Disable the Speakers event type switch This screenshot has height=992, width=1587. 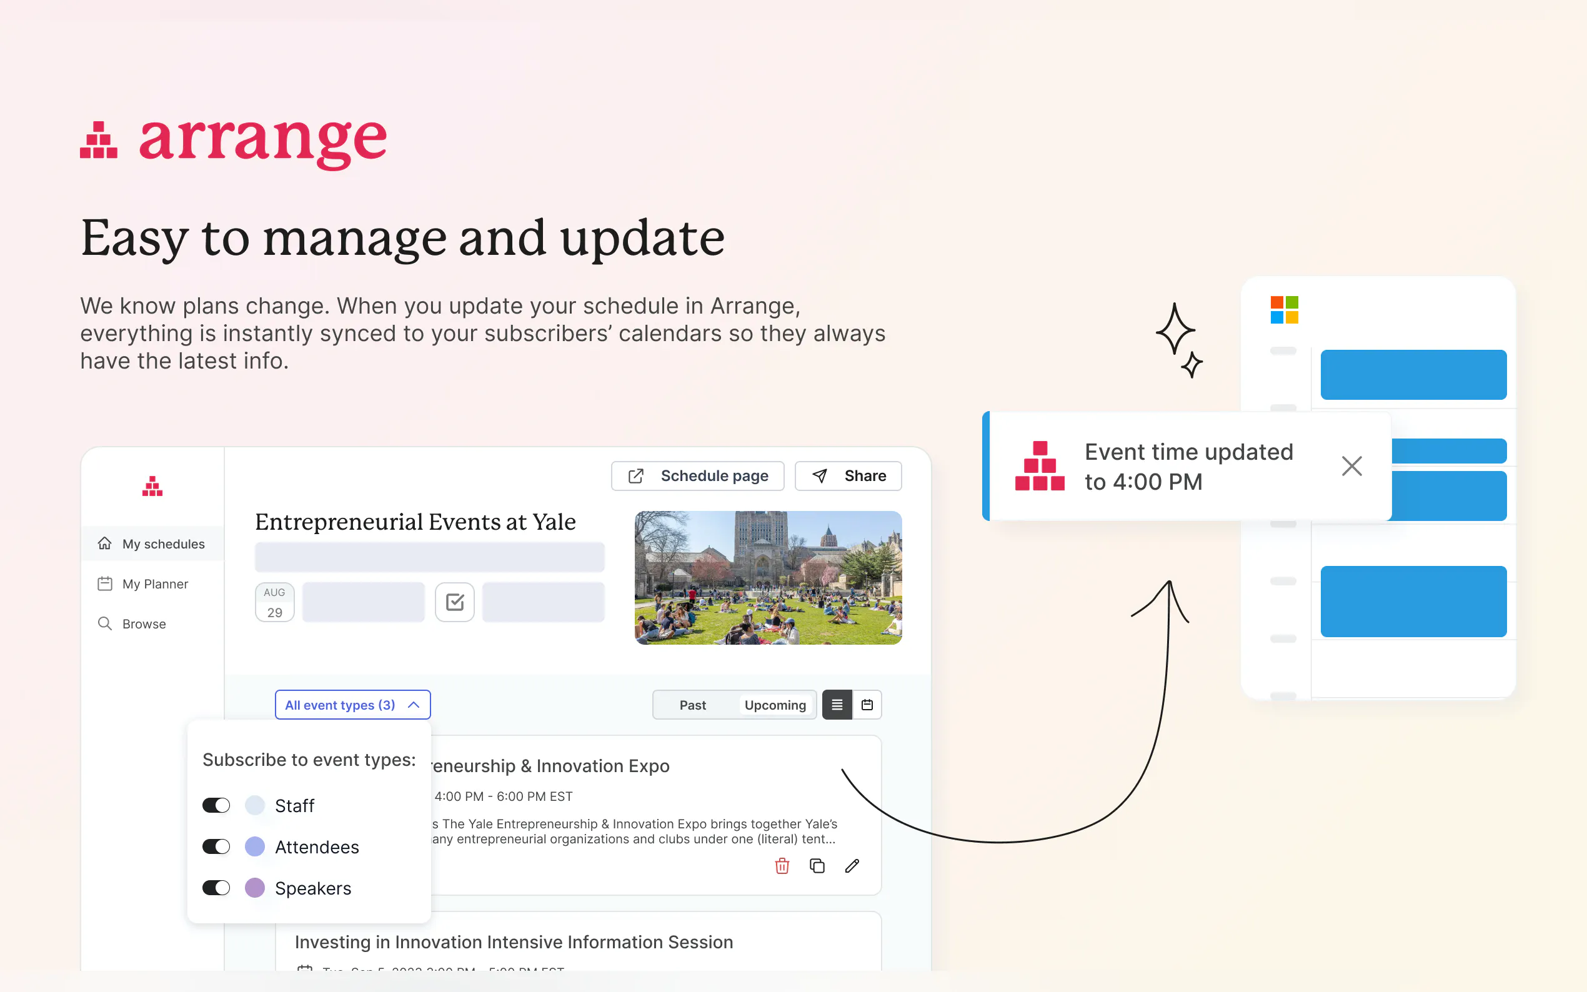(216, 888)
